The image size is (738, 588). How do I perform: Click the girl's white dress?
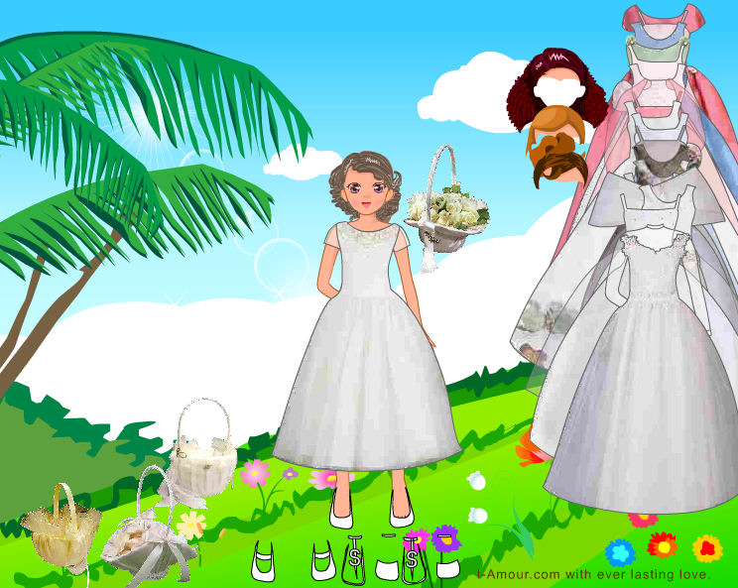pos(367,357)
